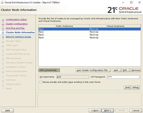Click the Installation Location step
143x113 pixels.
(x=16, y=67)
